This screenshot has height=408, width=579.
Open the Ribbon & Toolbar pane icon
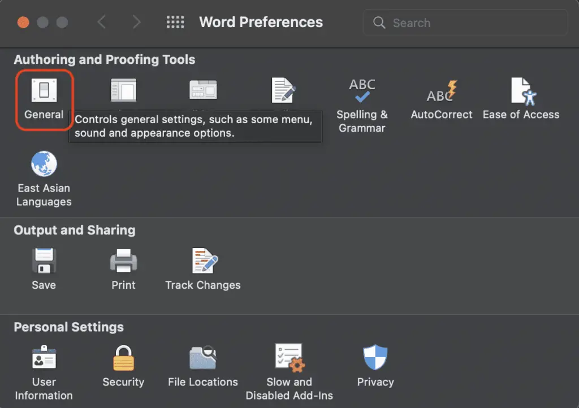click(x=203, y=90)
